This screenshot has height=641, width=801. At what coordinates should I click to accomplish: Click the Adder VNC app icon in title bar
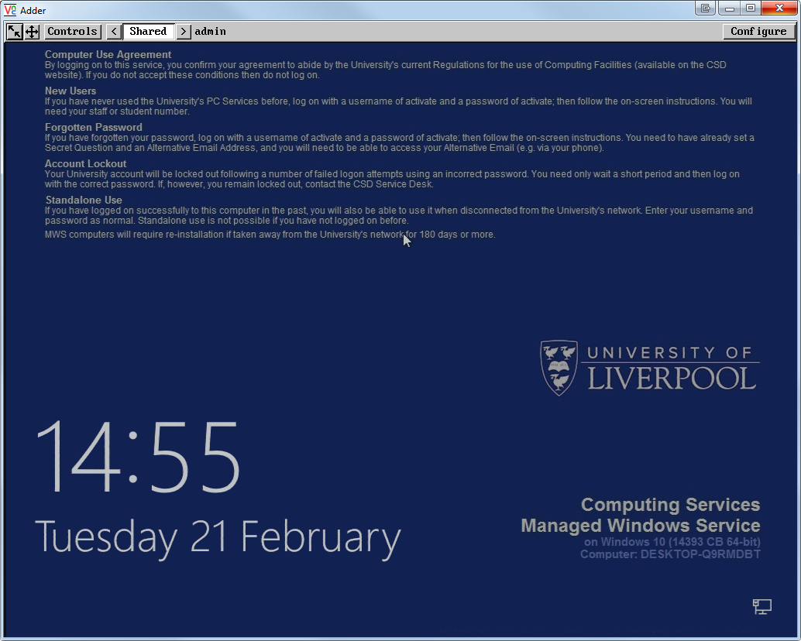(x=10, y=10)
